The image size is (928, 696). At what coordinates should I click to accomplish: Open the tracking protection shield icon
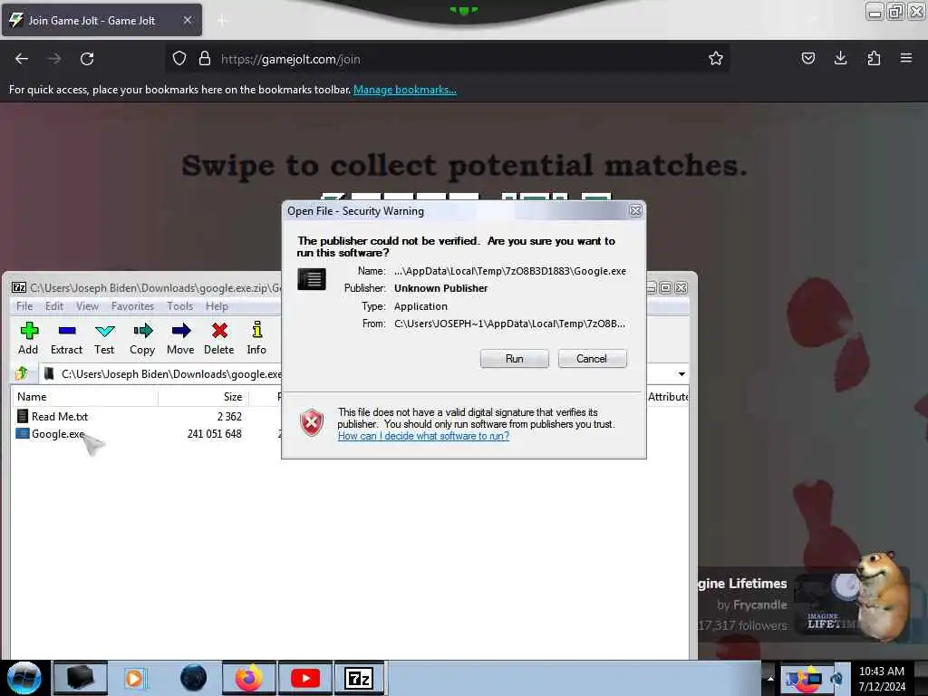point(179,59)
